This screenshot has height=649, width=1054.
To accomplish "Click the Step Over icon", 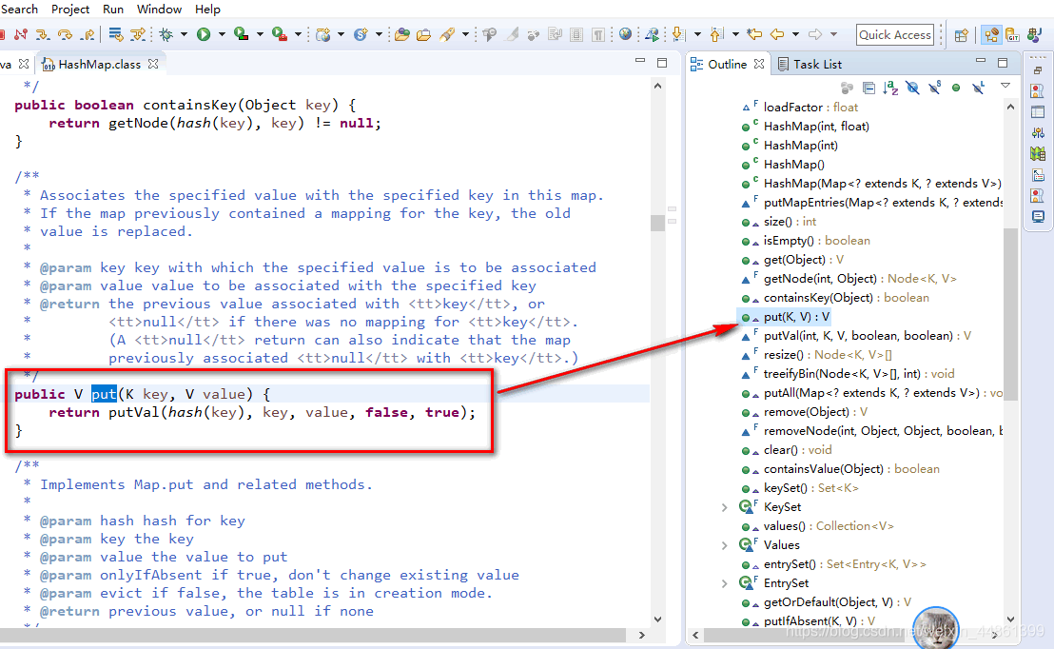I will (65, 34).
